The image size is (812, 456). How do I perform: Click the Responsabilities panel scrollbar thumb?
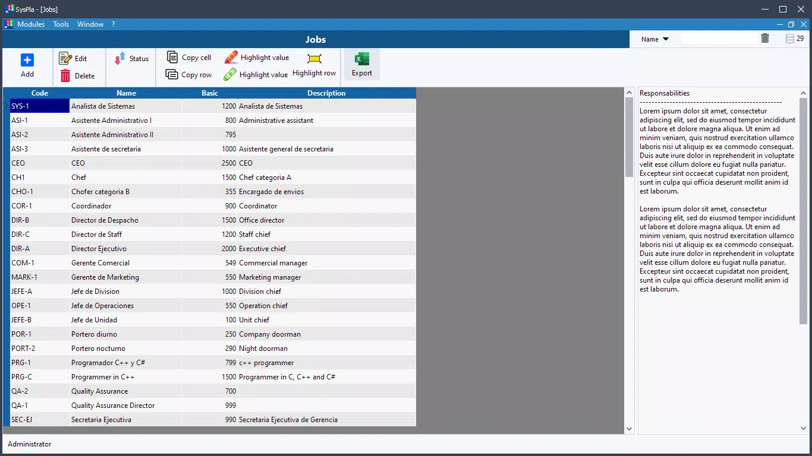click(803, 211)
